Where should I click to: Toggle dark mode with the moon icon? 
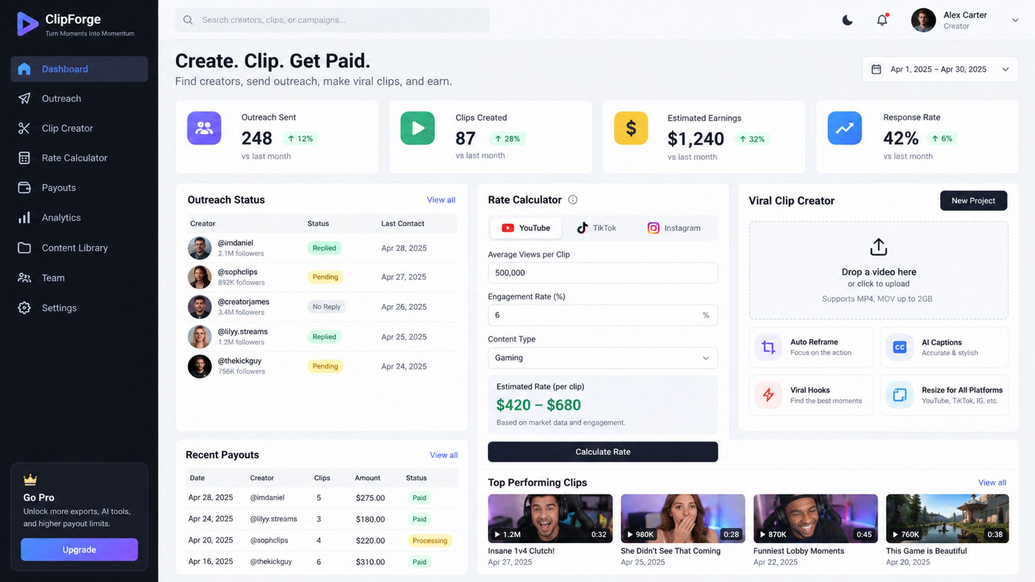click(x=847, y=20)
